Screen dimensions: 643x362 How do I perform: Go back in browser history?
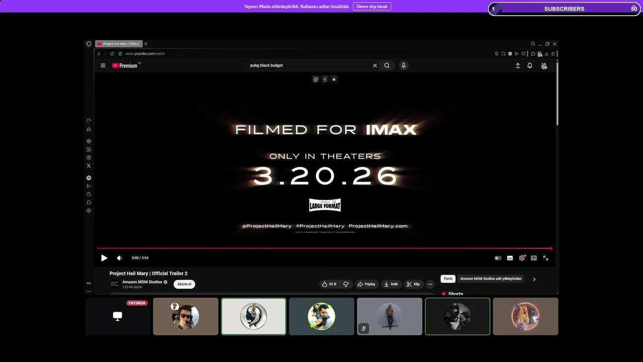(x=99, y=54)
